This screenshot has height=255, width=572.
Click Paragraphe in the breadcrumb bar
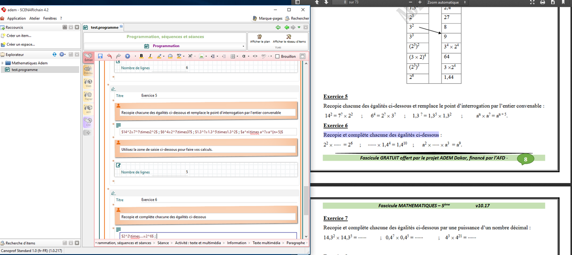pyautogui.click(x=296, y=243)
